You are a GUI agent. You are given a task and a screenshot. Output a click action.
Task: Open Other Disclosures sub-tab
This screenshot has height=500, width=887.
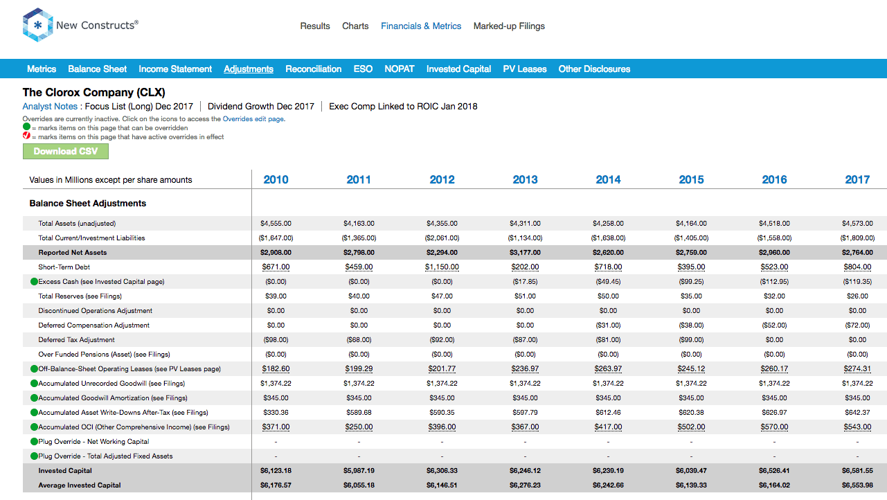point(594,69)
